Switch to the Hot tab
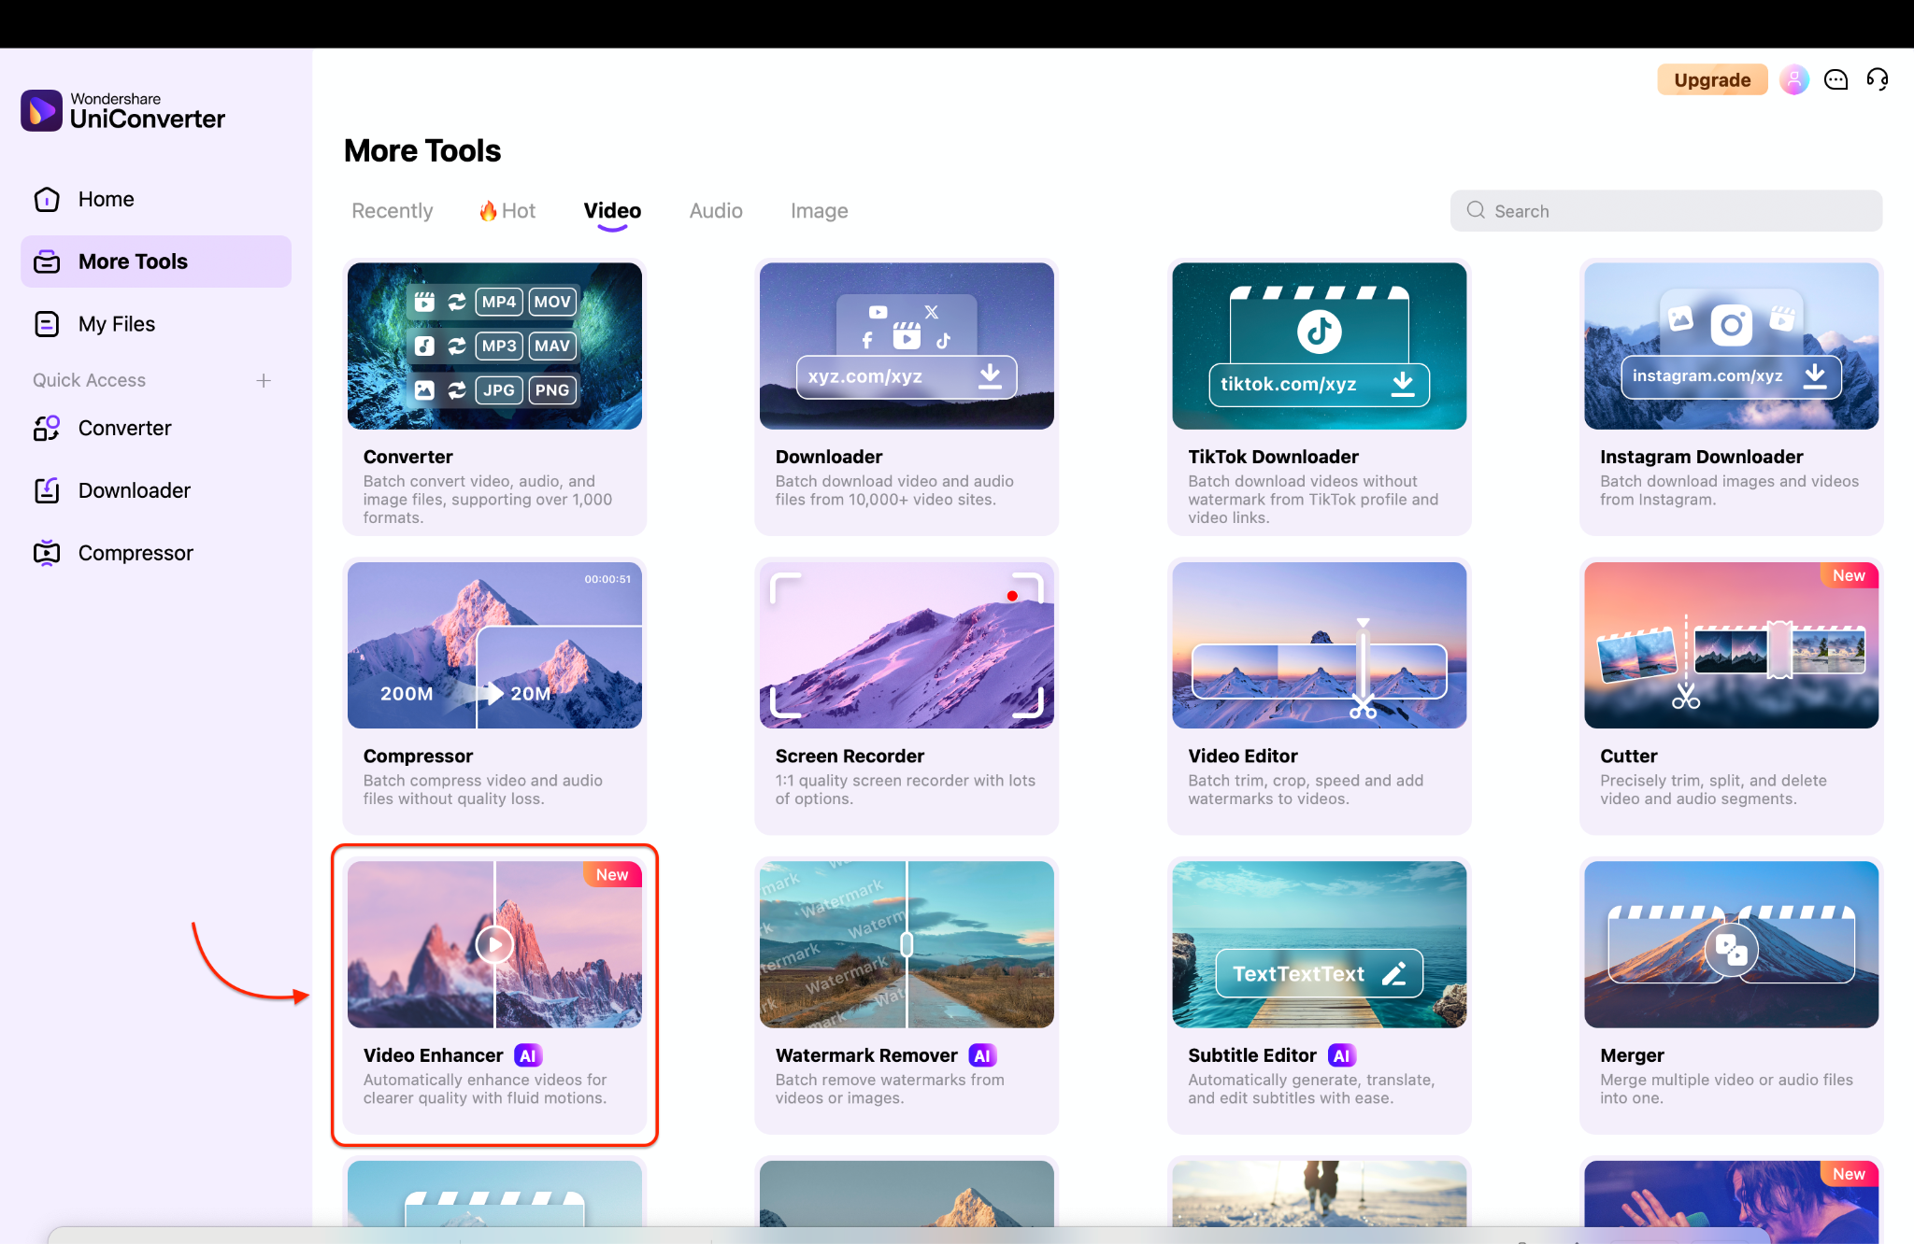This screenshot has height=1244, width=1914. (507, 211)
